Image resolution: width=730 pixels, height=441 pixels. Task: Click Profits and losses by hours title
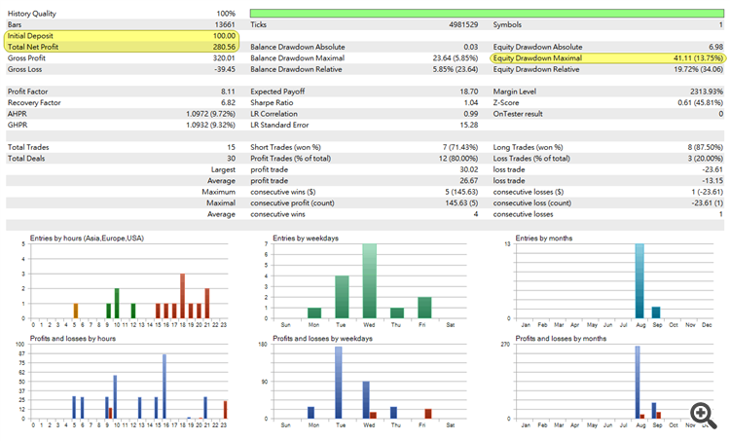tap(73, 339)
